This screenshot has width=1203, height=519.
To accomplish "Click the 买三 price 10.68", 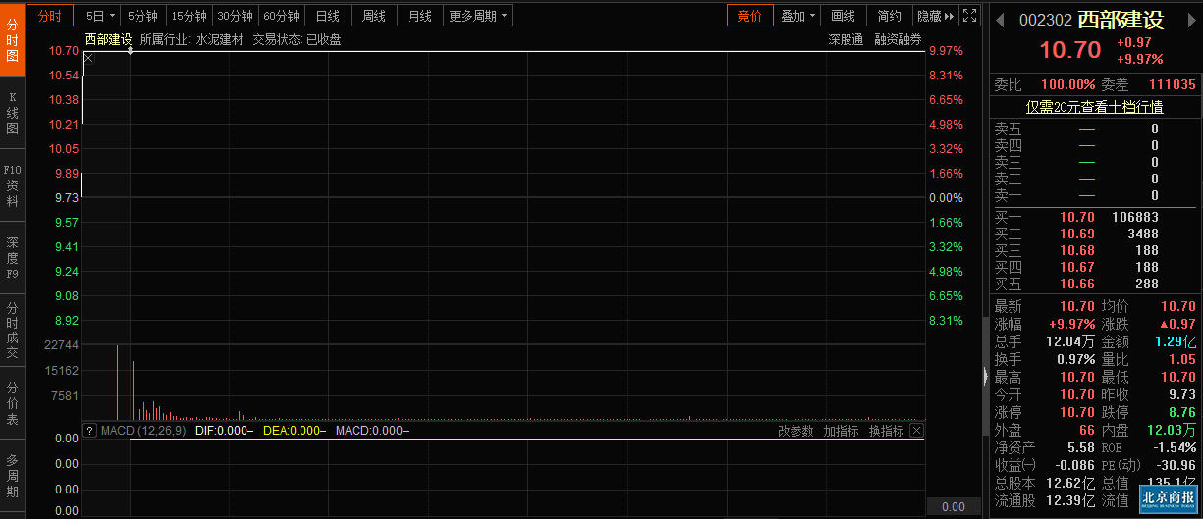I will tap(1076, 250).
